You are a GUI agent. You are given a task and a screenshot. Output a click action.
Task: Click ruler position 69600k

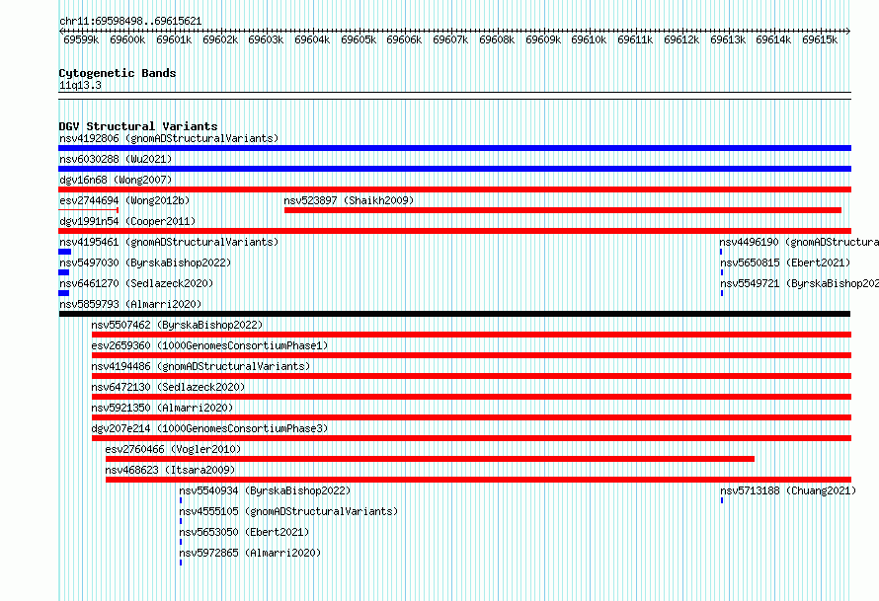pyautogui.click(x=127, y=39)
